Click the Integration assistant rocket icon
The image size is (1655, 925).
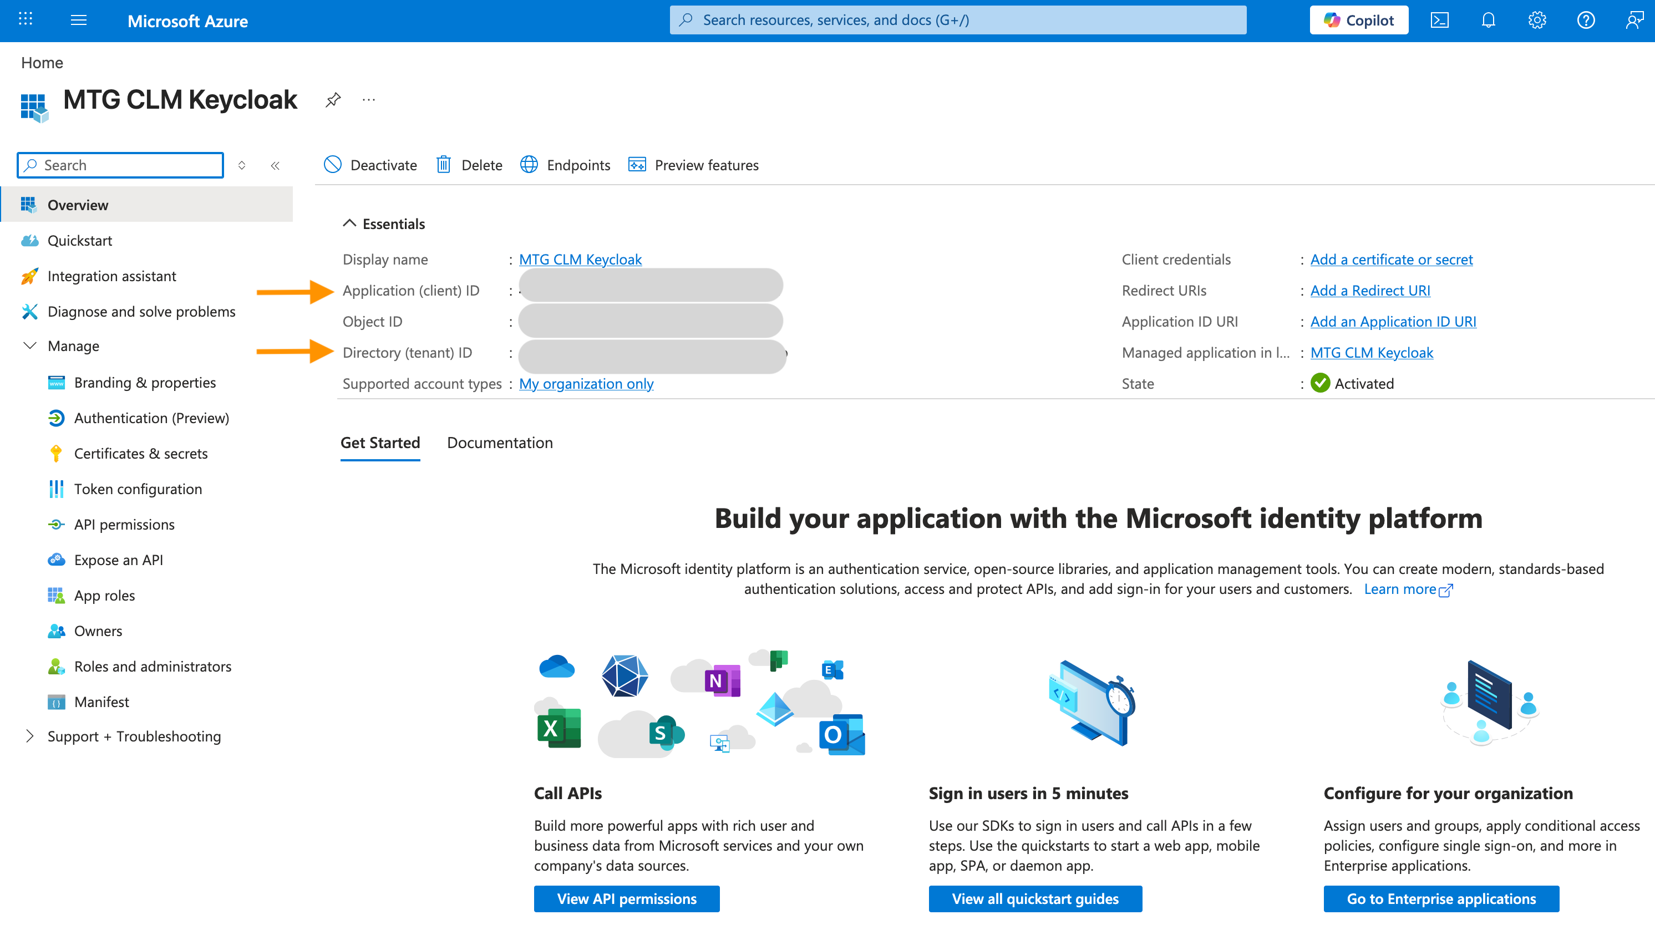pyautogui.click(x=29, y=276)
